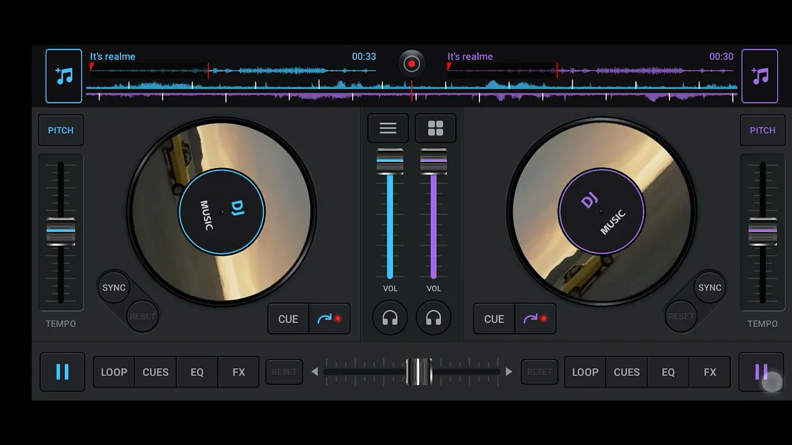Click RESET right of the crossfader
Viewport: 792px width, 445px height.
click(x=540, y=372)
